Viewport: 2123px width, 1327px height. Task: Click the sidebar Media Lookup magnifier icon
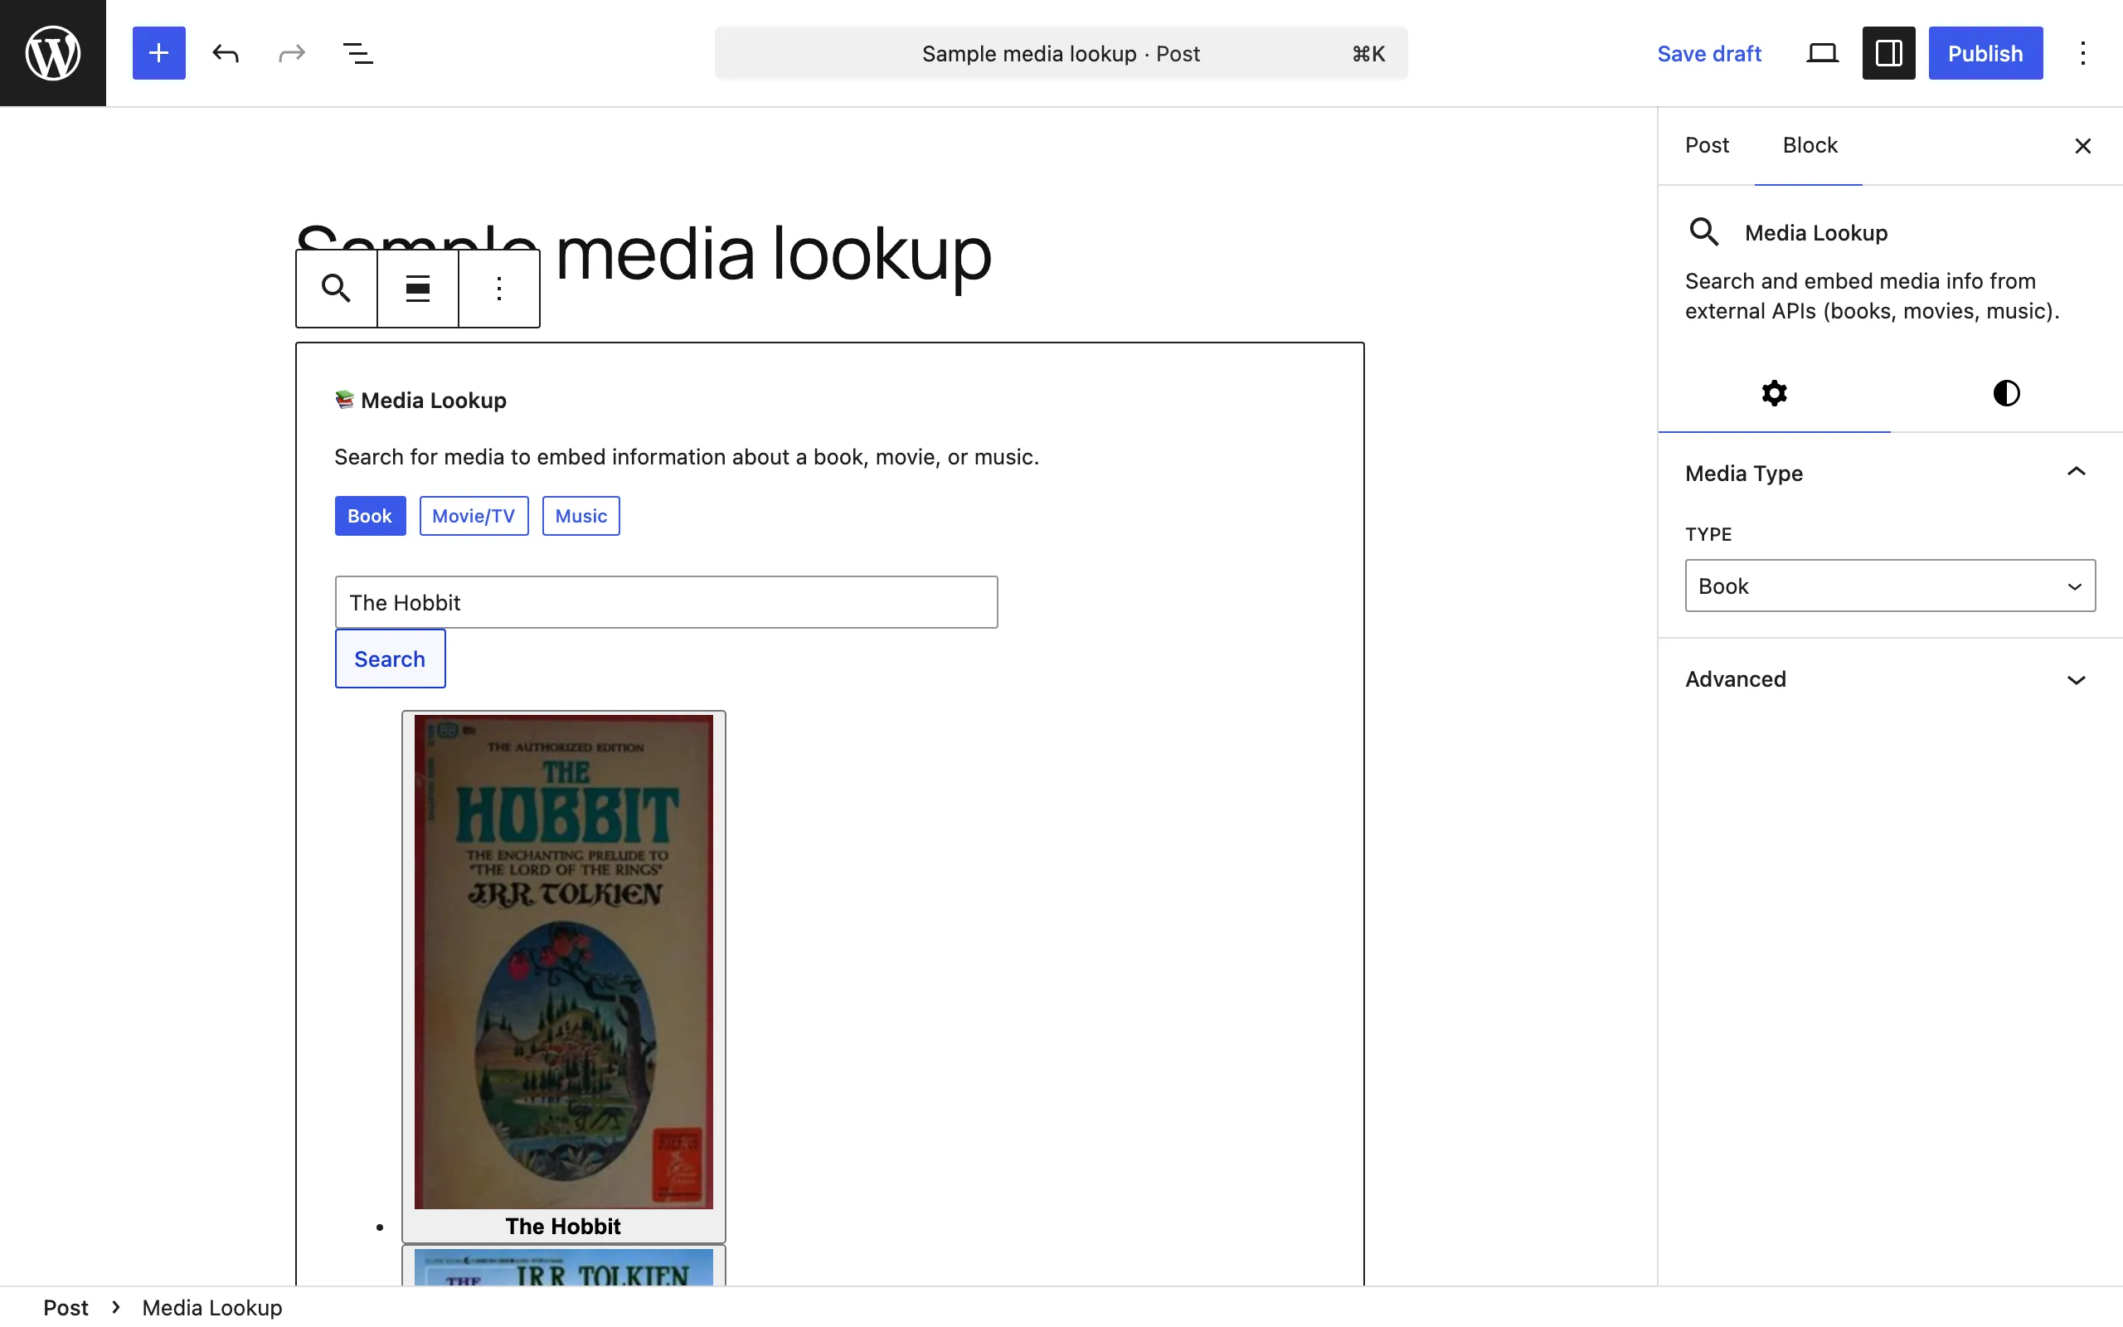click(x=1703, y=231)
